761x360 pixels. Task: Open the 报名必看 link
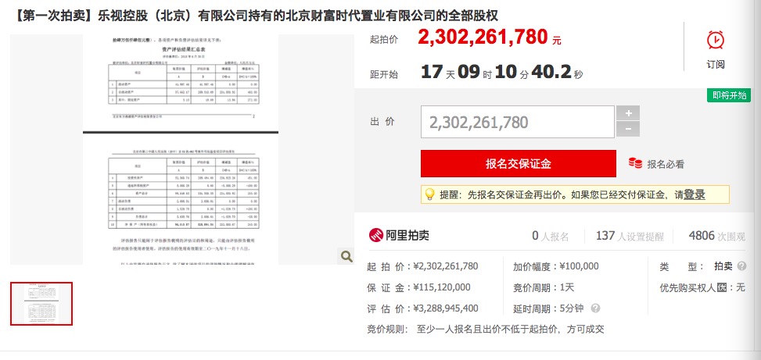click(x=666, y=164)
